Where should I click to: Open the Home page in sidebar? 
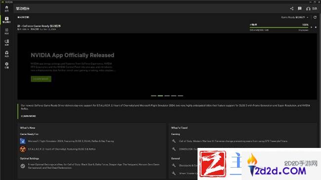(x=6, y=8)
